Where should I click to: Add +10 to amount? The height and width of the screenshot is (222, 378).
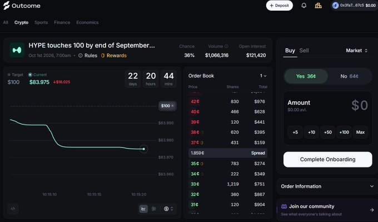click(x=311, y=132)
